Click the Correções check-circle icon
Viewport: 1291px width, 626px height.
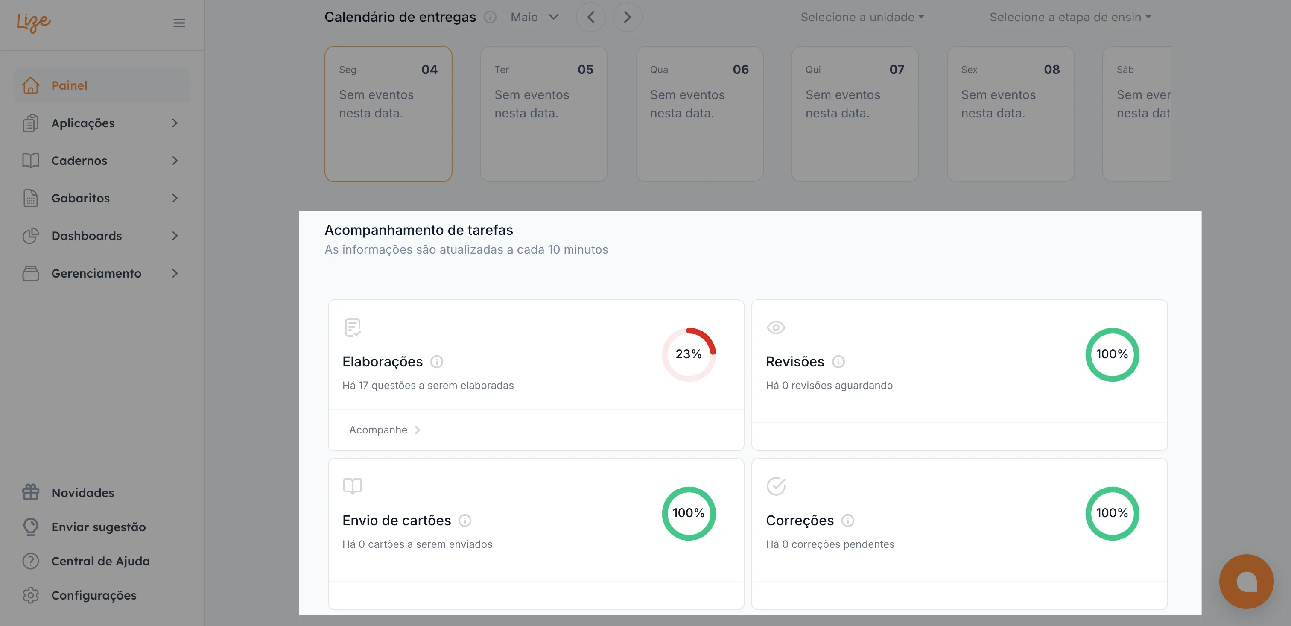coord(776,486)
